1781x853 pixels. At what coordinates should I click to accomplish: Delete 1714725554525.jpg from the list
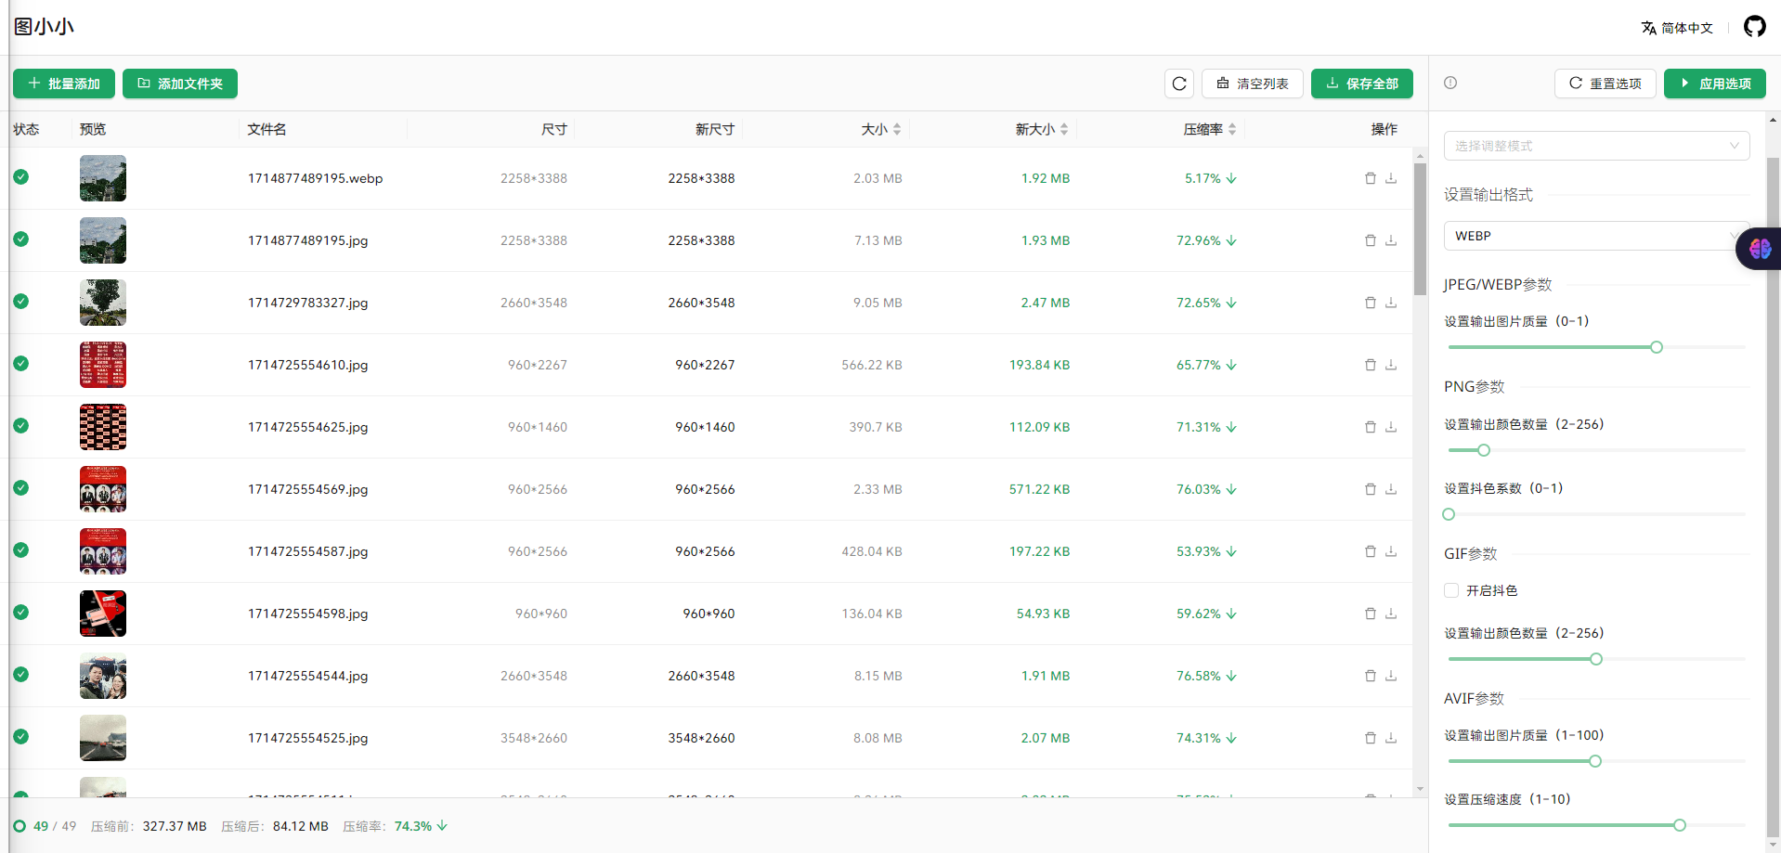(x=1370, y=738)
